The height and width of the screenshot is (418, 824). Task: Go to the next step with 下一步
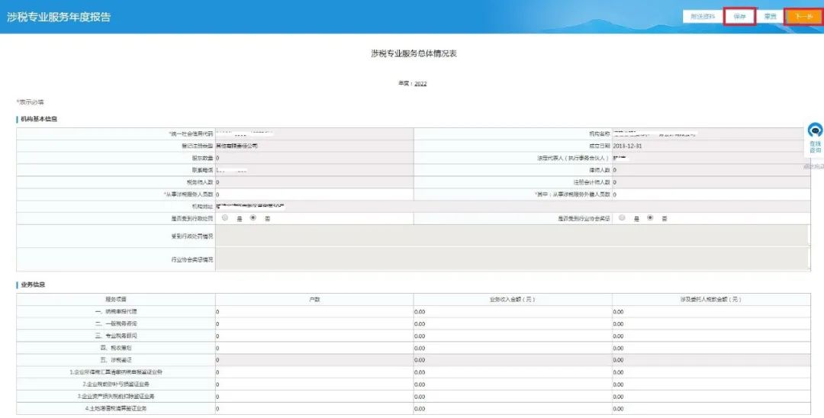coord(803,17)
